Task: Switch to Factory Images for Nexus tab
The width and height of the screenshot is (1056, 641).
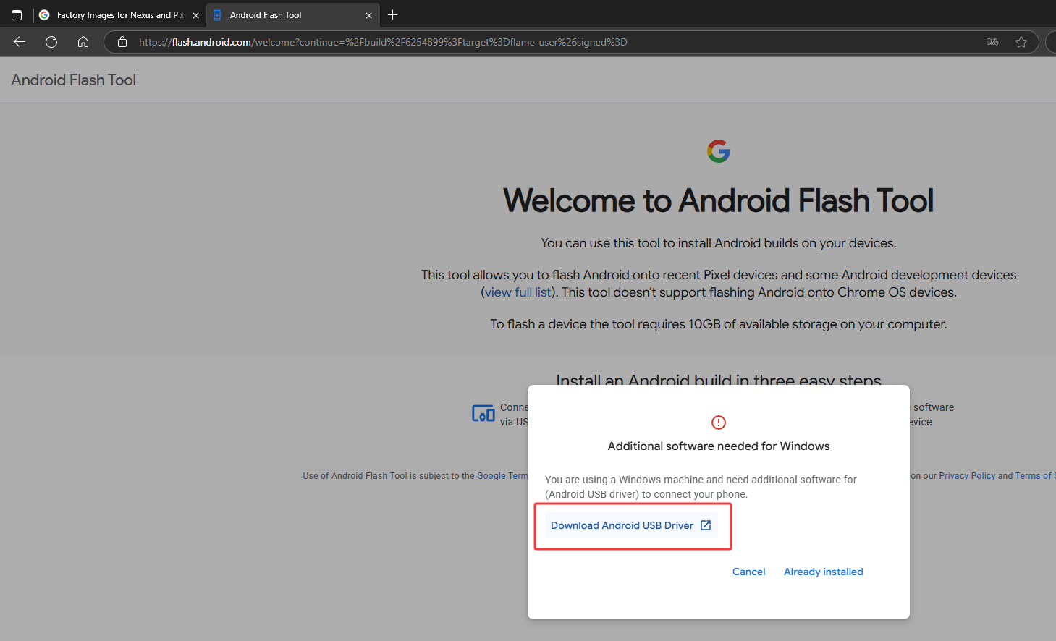Action: (x=119, y=14)
